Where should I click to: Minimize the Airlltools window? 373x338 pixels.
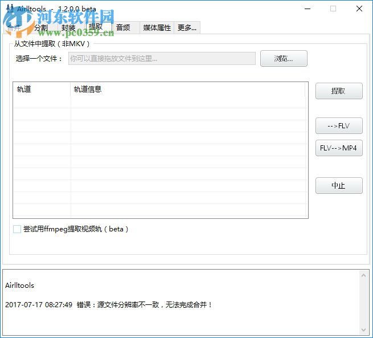pos(308,9)
